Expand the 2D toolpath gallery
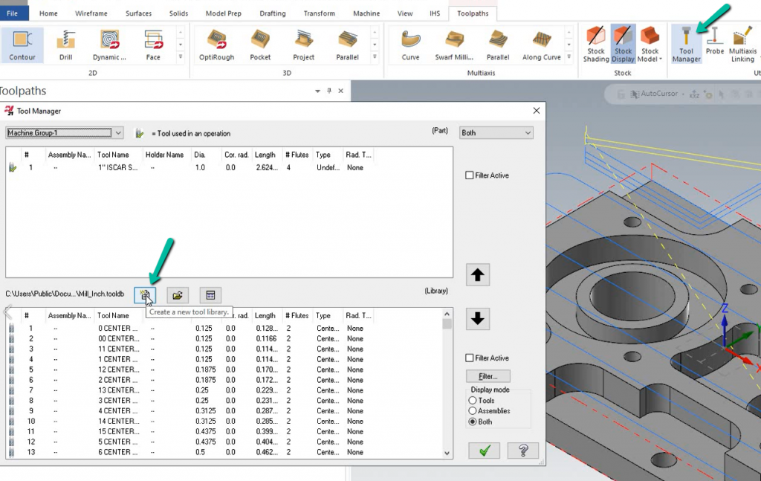This screenshot has width=761, height=481. [x=180, y=57]
